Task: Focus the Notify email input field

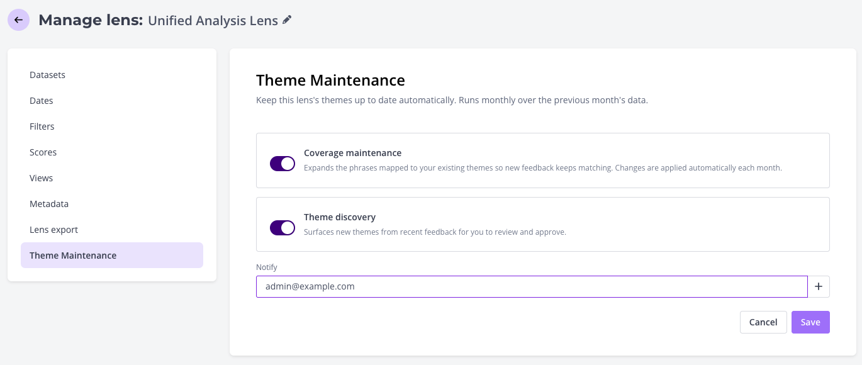Action: [532, 286]
